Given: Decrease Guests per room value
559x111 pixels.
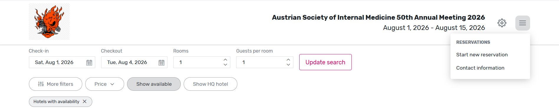Looking at the screenshot, I should [288, 65].
